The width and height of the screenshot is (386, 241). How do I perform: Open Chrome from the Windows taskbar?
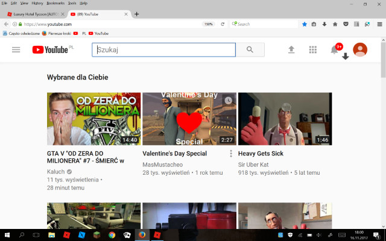pyautogui.click(x=112, y=234)
